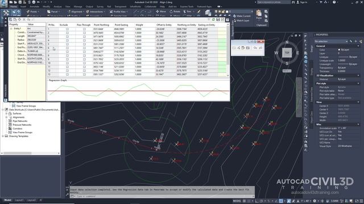
Task: Click the Print icon in quick access toolbar
Action: pyautogui.click(x=34, y=2)
